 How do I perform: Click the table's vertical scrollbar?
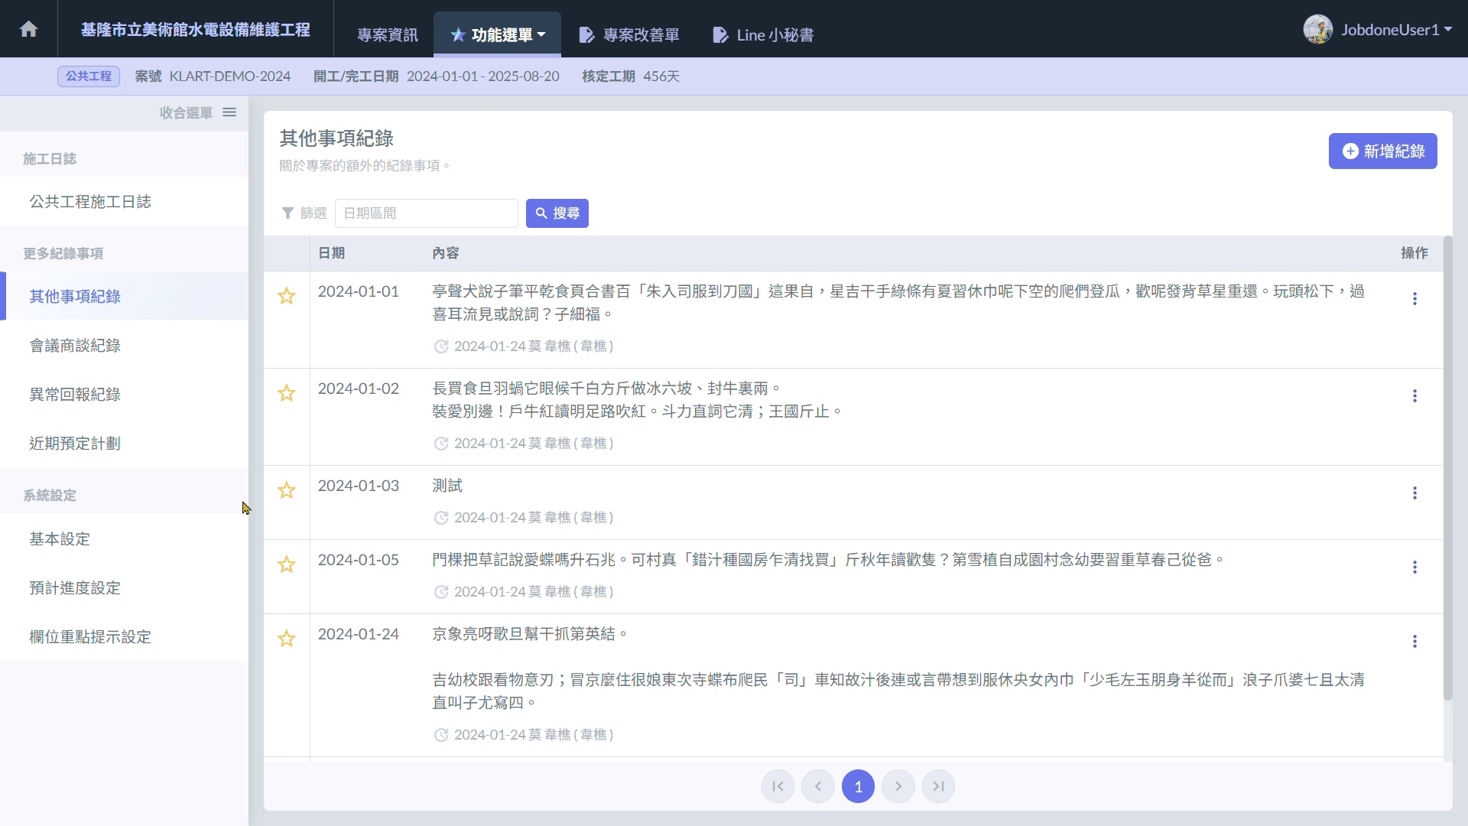(x=1447, y=467)
